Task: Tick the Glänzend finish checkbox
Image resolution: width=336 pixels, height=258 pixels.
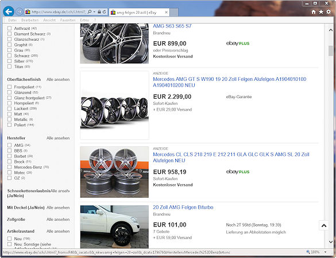Action: (9, 92)
